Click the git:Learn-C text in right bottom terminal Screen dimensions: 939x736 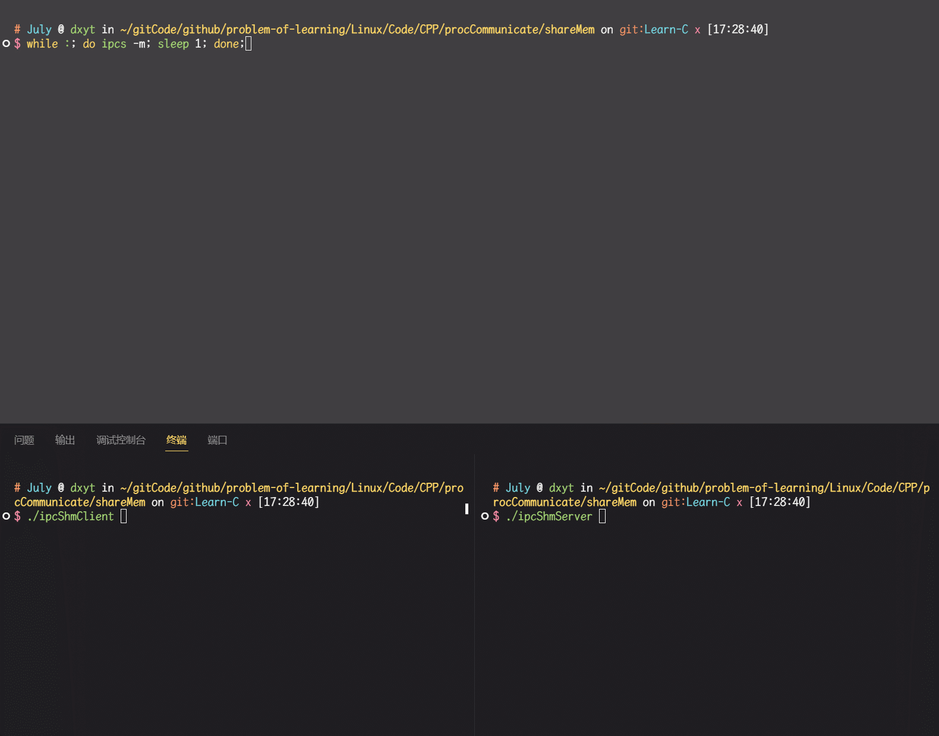[x=696, y=502]
